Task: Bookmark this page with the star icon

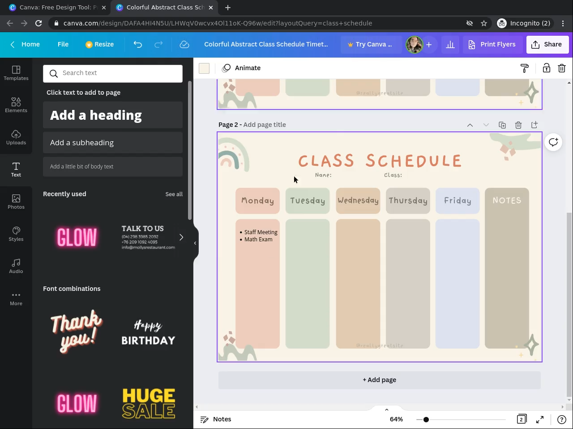Action: click(484, 23)
